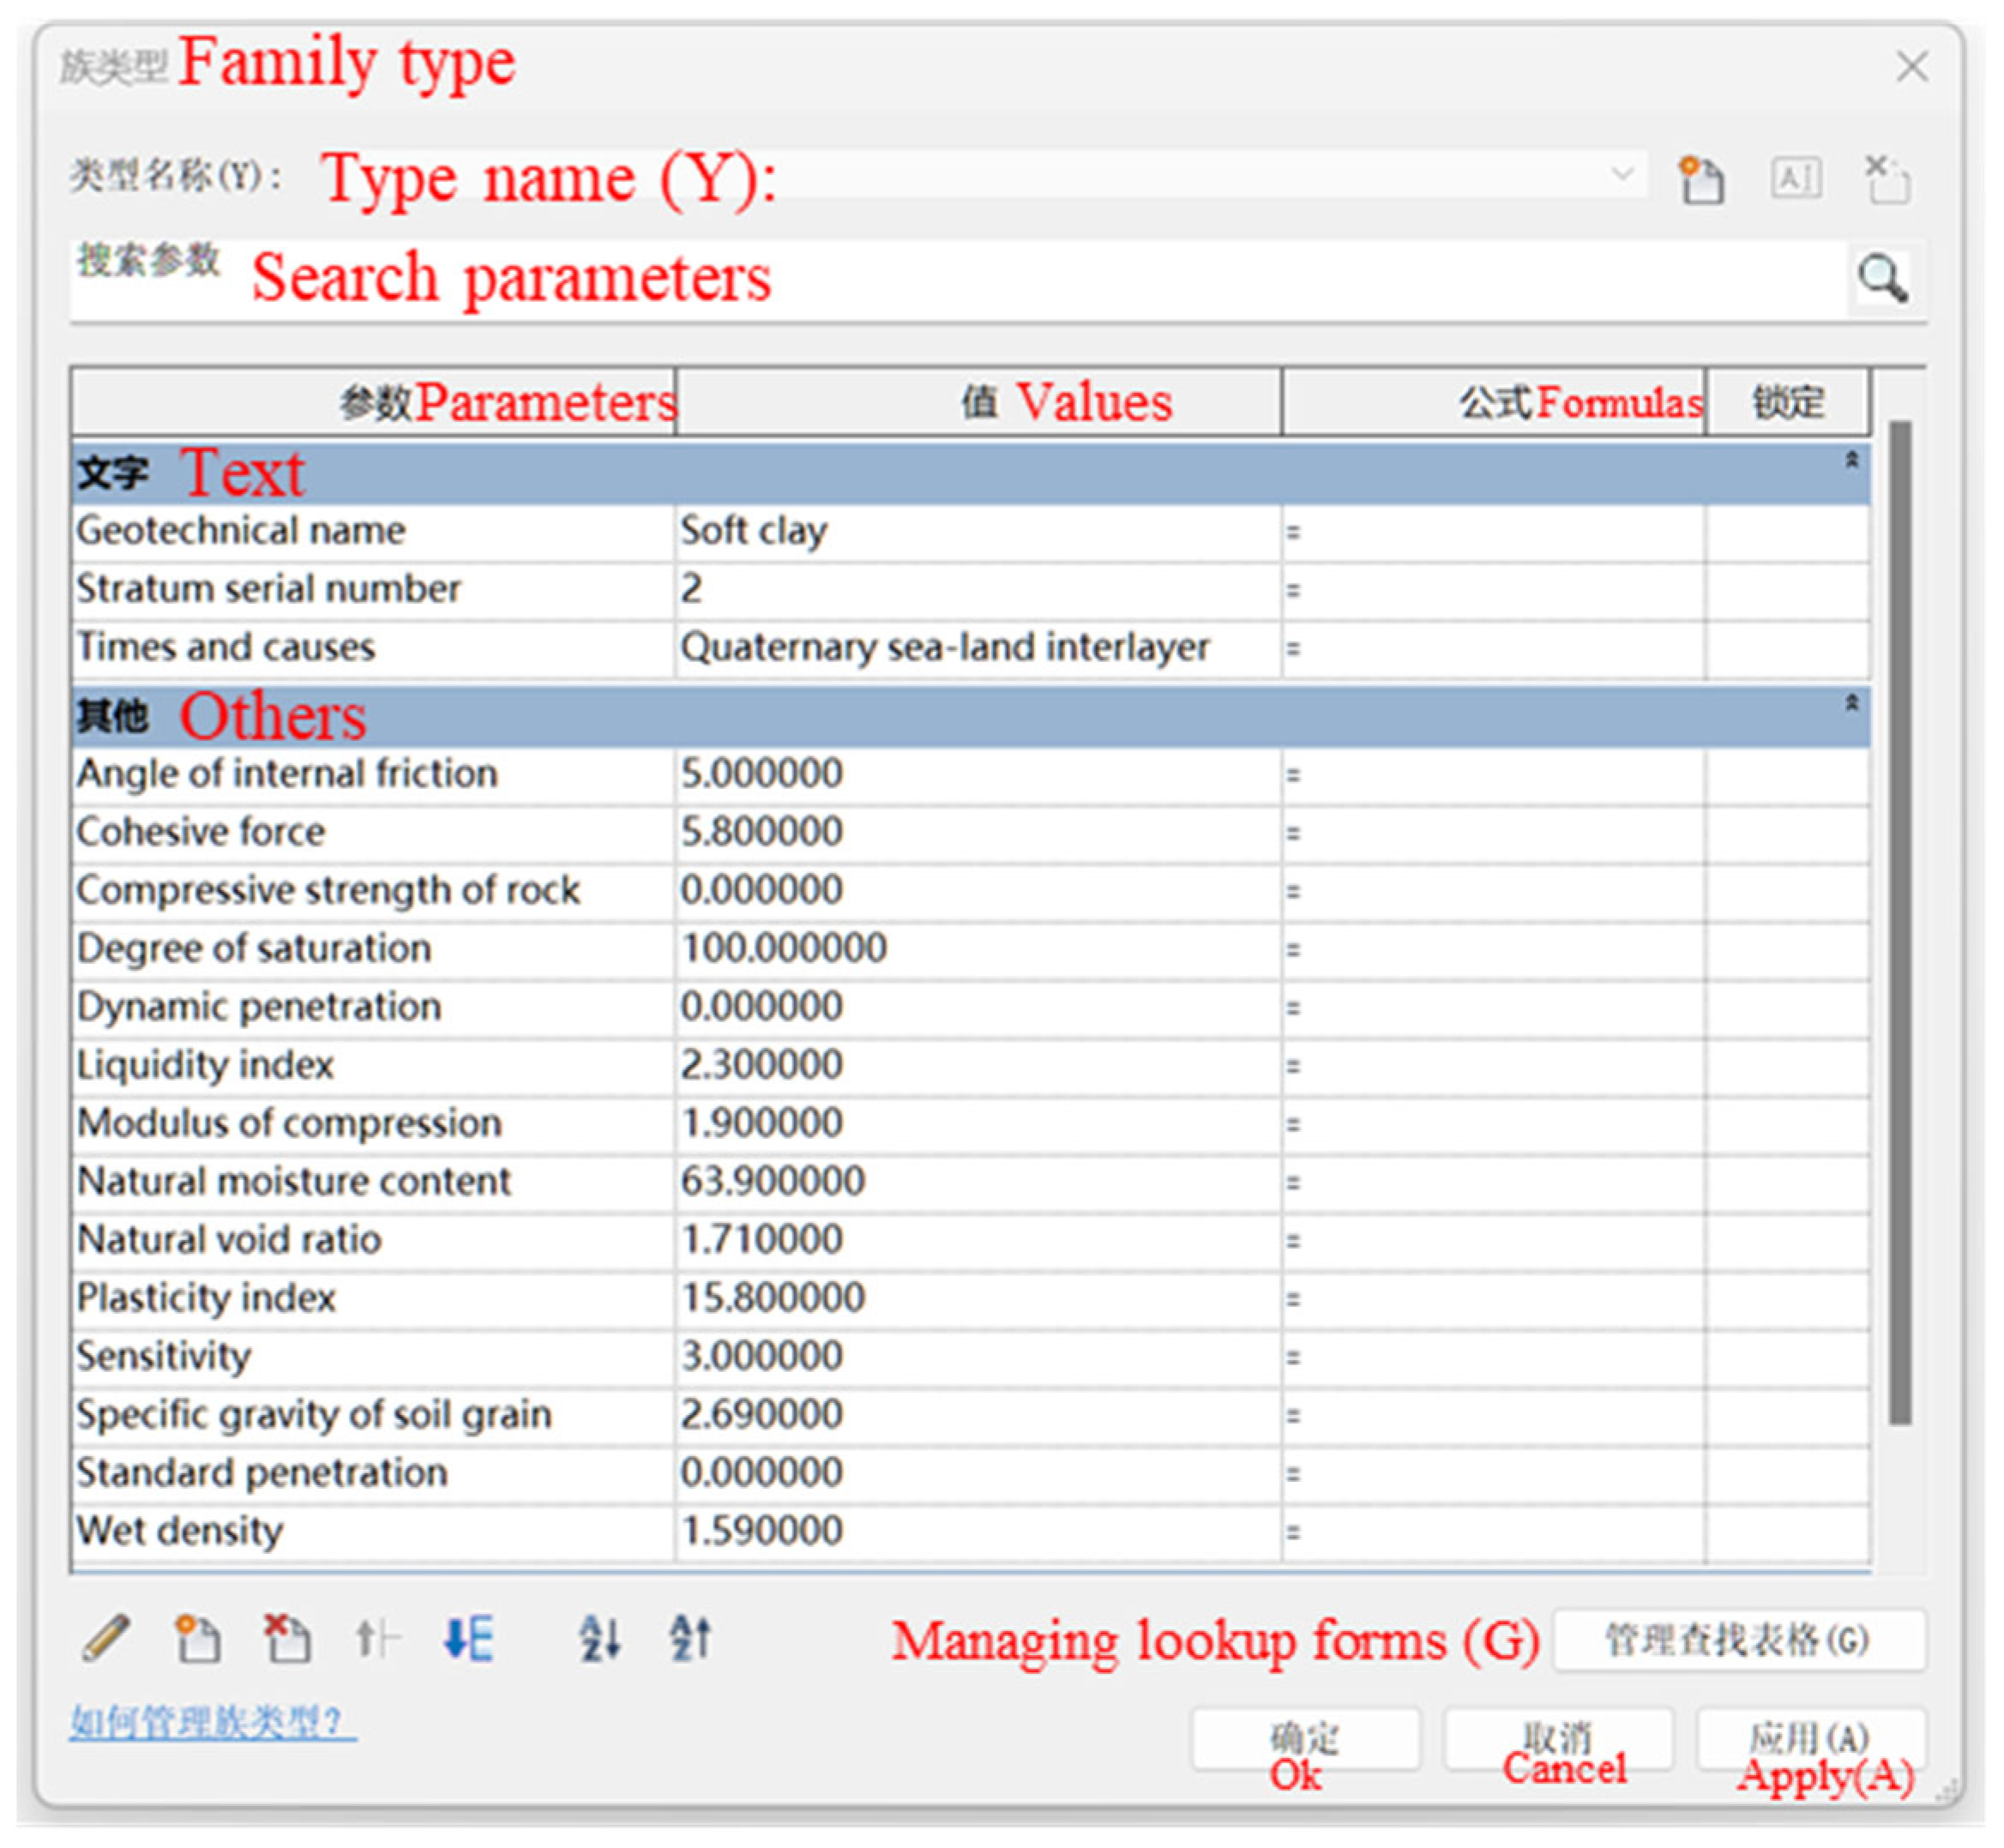Click the new parameter icon in bottom toolbar
Image resolution: width=2004 pixels, height=1848 pixels.
click(x=196, y=1638)
